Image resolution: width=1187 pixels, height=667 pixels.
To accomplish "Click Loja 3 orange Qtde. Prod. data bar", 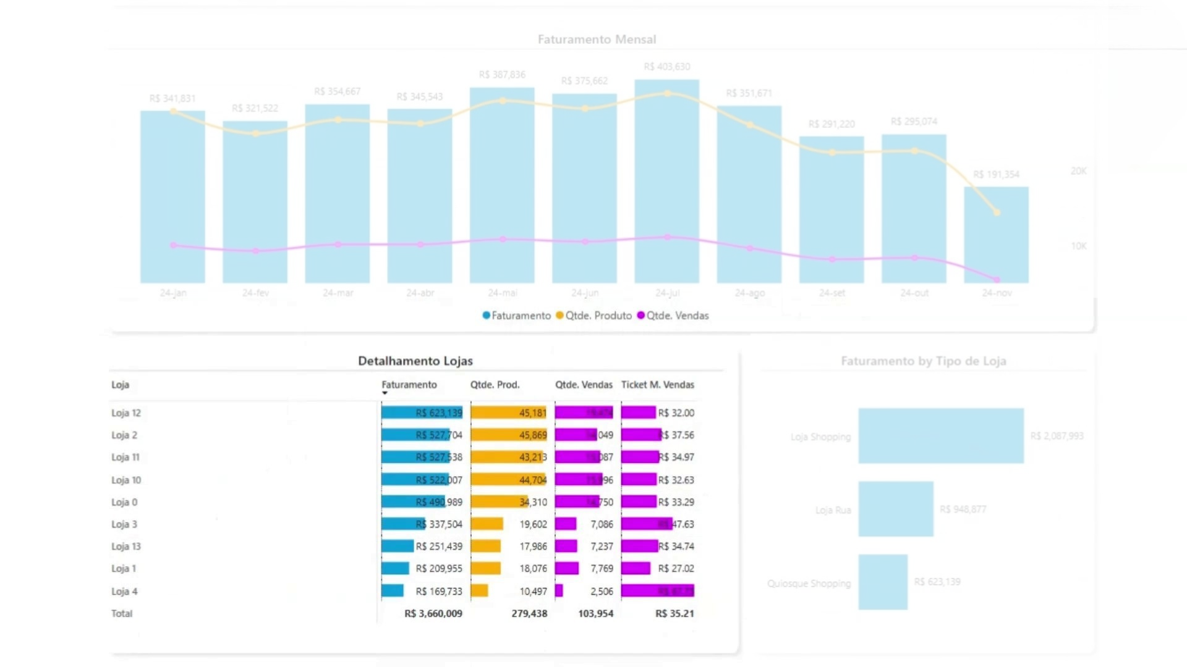I will coord(487,524).
